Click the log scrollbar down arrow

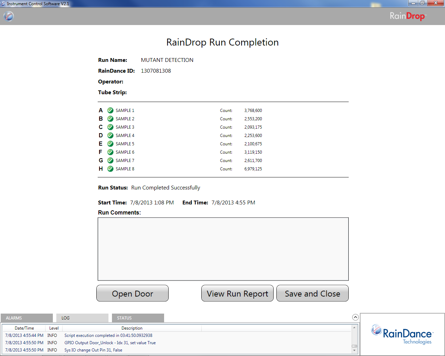point(354,350)
